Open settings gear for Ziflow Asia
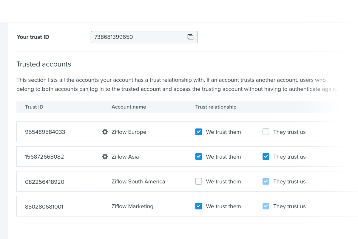 (x=105, y=157)
